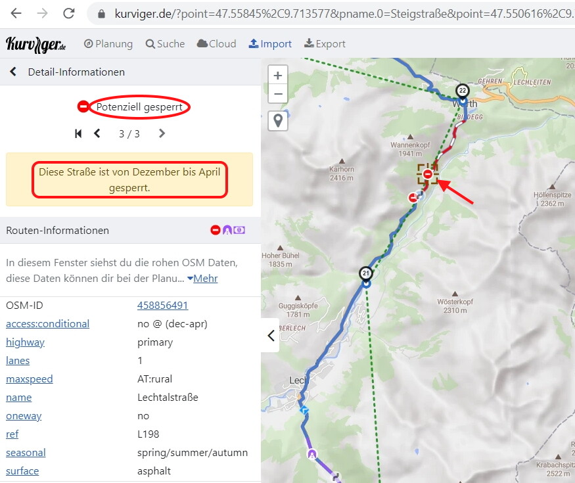Open the Cloud menu

click(216, 44)
